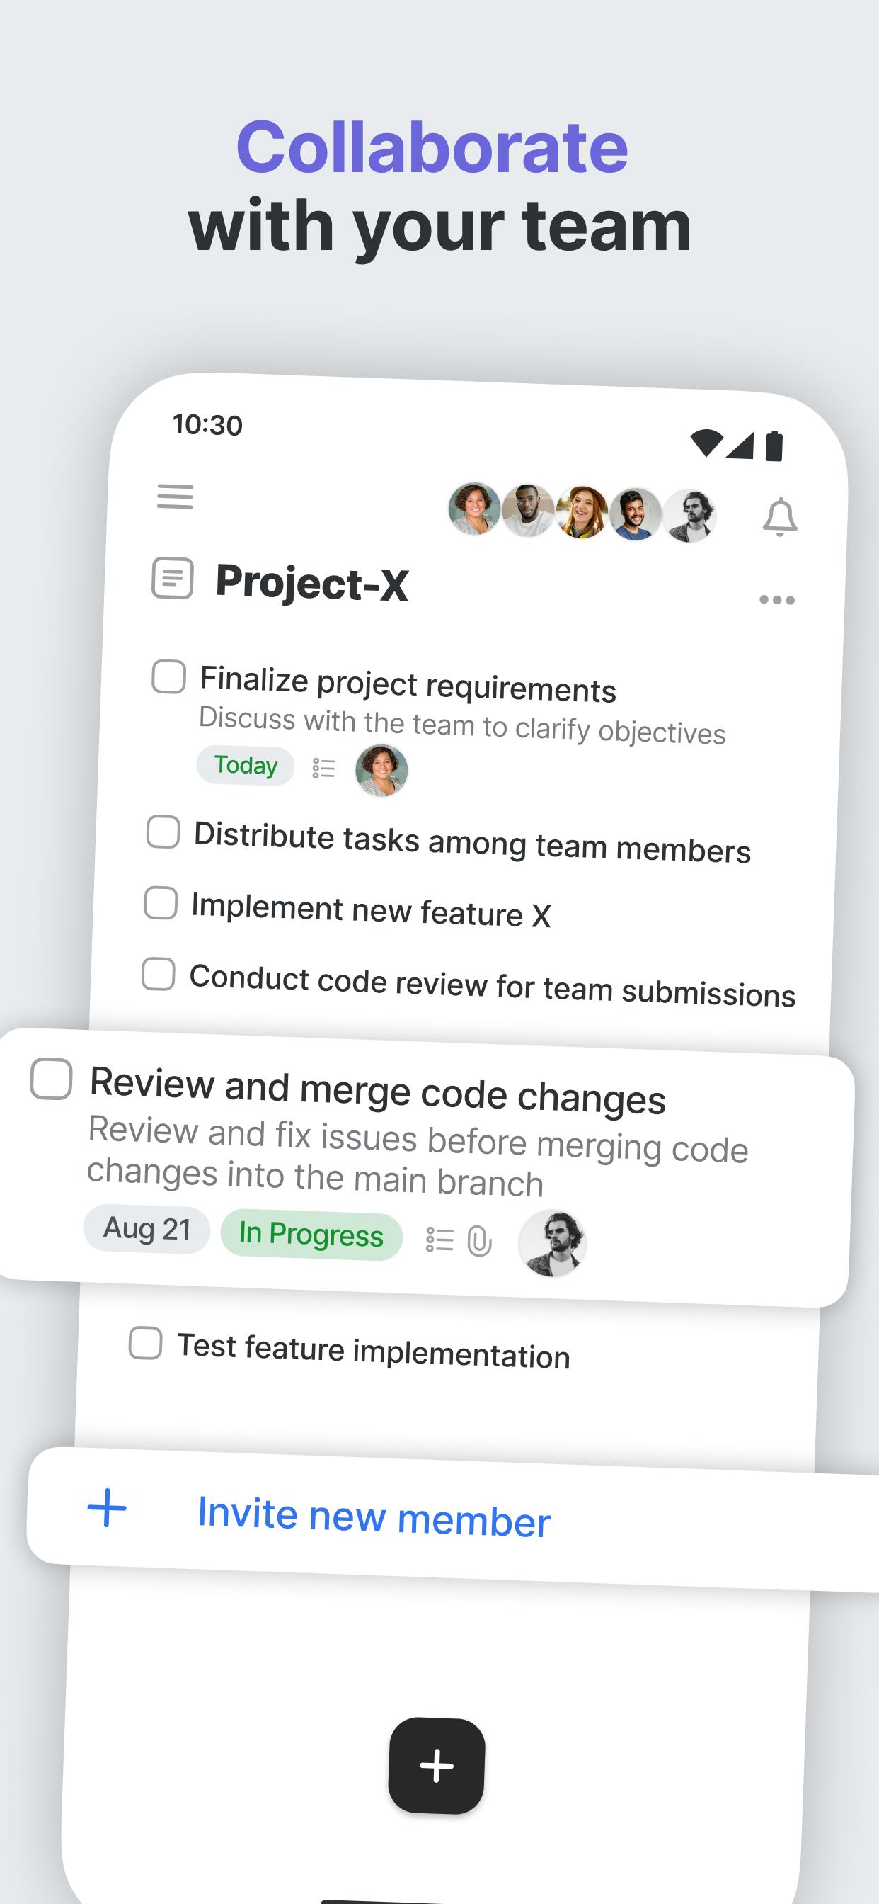Open Project-X three-dot options menu
The width and height of the screenshot is (879, 1904).
[x=777, y=599]
